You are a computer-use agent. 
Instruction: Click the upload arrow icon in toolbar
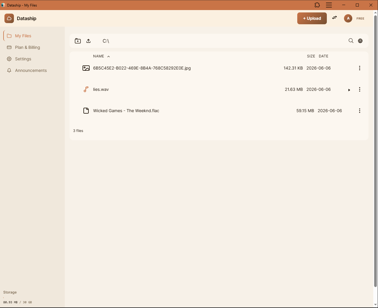[x=88, y=41]
